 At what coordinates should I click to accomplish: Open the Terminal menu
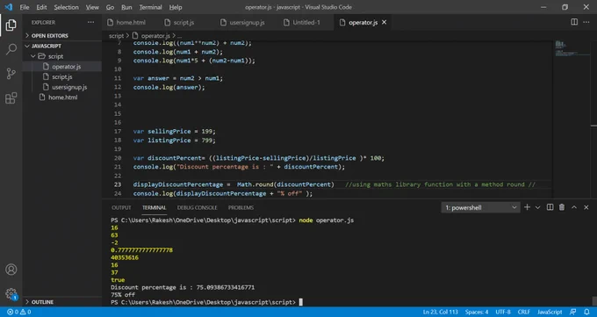[150, 7]
